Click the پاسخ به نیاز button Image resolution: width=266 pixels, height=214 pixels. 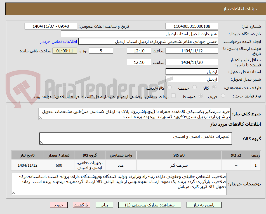(x=204, y=205)
